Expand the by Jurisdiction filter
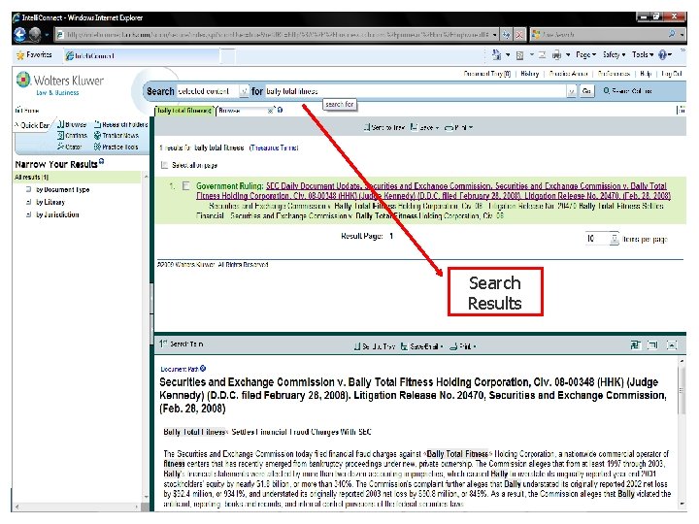 pos(28,214)
